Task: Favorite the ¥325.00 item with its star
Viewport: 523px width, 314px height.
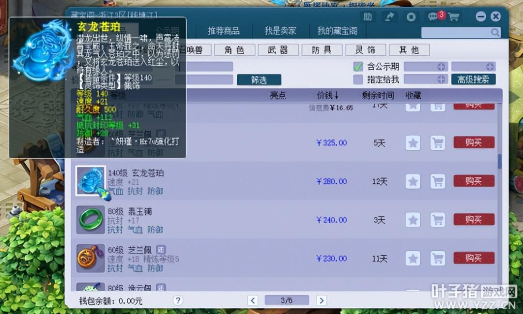Action: [x=413, y=143]
